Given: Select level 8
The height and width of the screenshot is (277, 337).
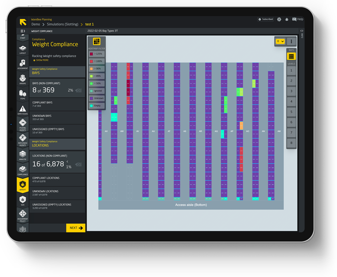Looking at the screenshot, I should (291, 143).
